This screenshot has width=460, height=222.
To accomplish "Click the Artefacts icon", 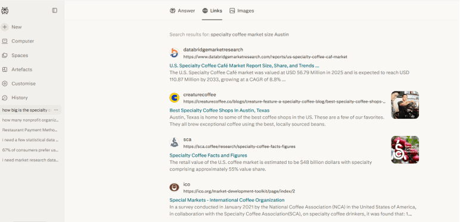I will tap(4, 69).
